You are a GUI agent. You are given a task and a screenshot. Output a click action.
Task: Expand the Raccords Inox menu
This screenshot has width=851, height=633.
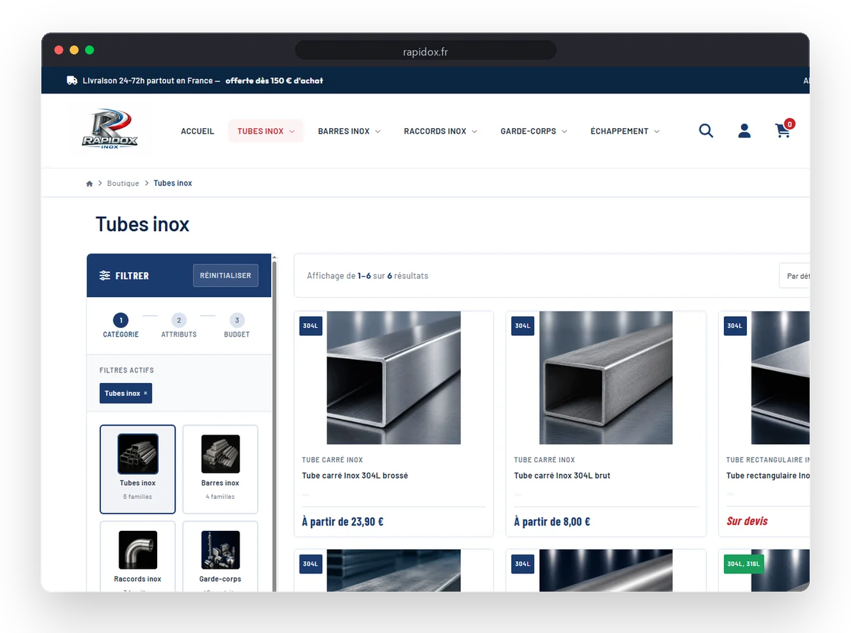pyautogui.click(x=441, y=131)
